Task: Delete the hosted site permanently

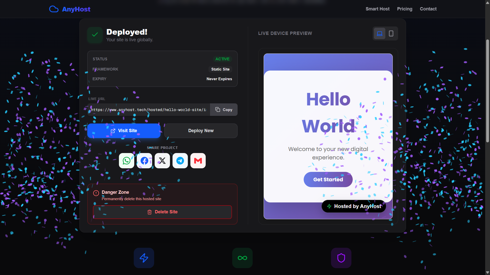Action: pos(162,212)
